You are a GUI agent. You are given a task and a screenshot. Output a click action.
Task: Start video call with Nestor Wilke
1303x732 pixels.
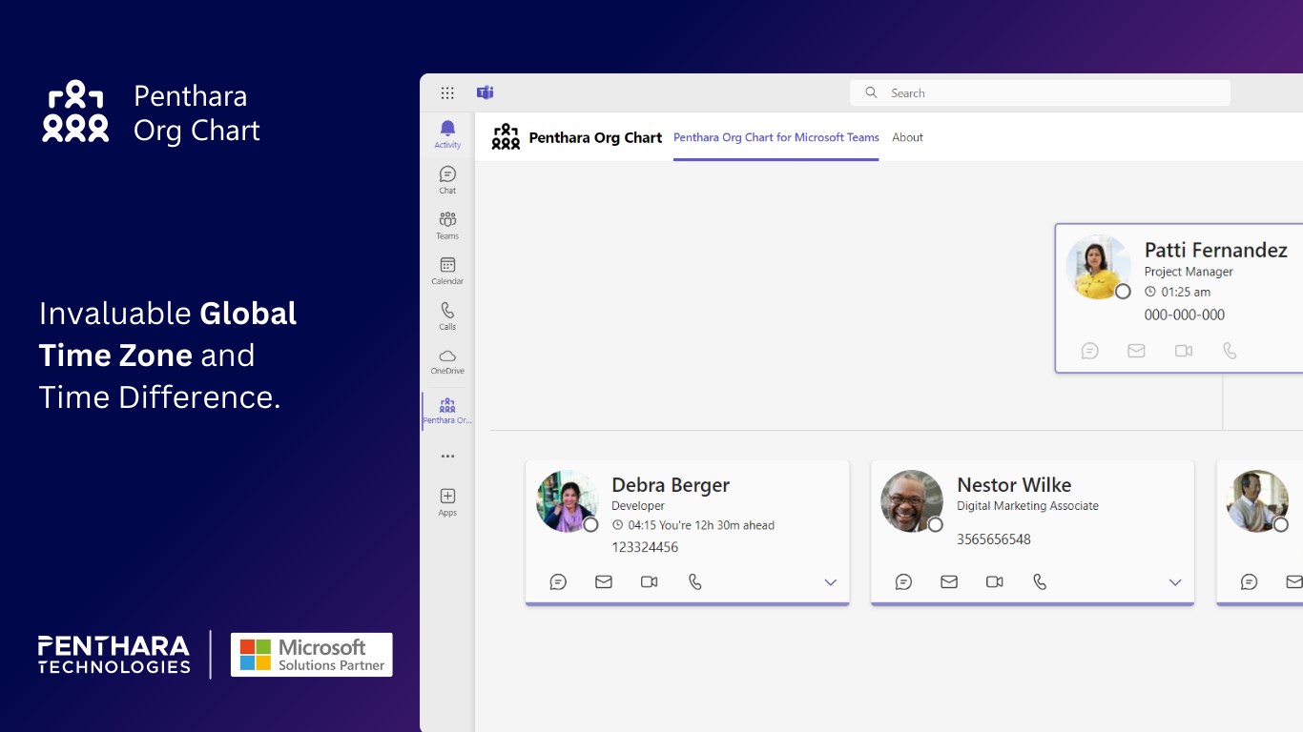[x=995, y=581]
